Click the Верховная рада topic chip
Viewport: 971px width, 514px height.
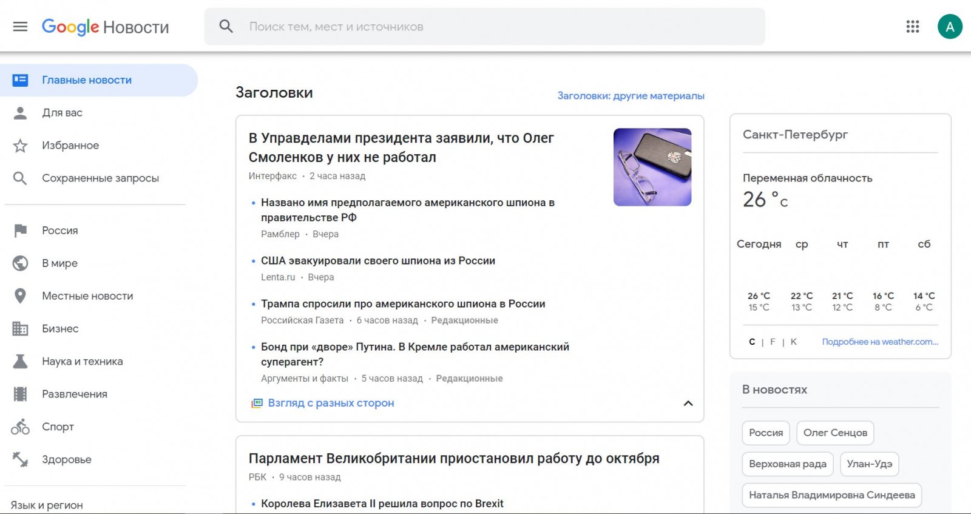[x=788, y=464]
